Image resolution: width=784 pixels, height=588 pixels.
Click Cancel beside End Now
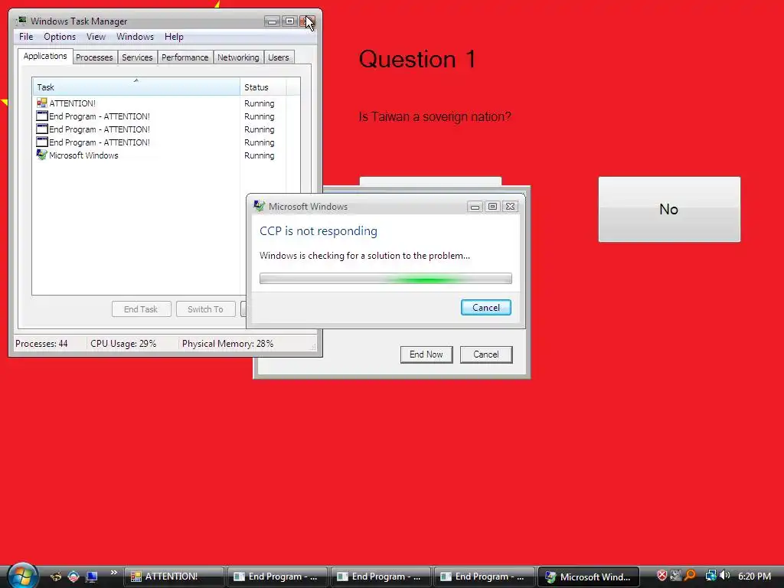[x=486, y=354]
